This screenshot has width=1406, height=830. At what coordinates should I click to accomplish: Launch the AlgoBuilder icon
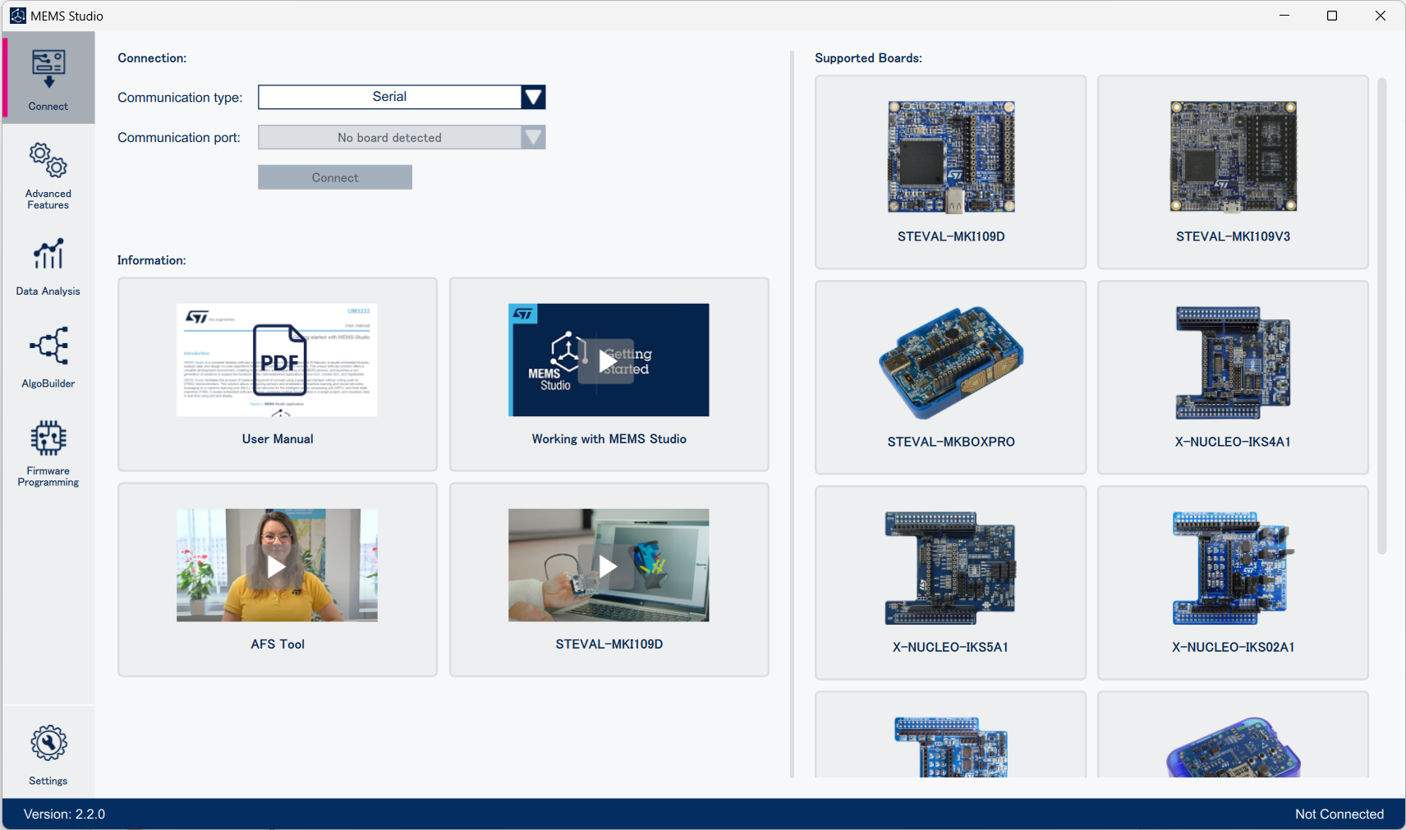pyautogui.click(x=48, y=346)
